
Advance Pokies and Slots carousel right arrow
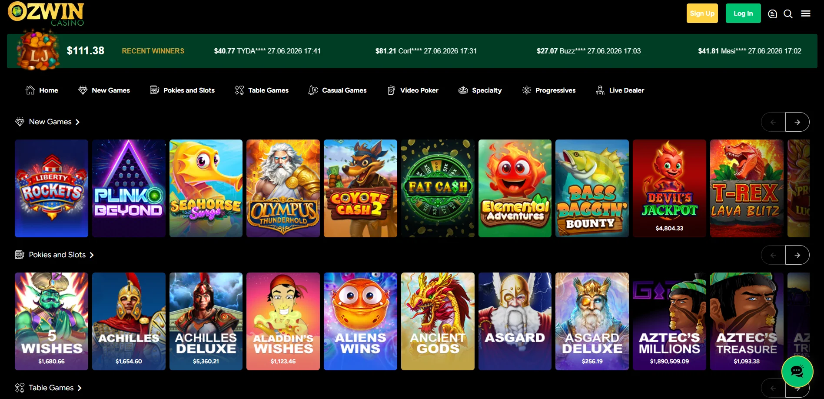point(797,255)
